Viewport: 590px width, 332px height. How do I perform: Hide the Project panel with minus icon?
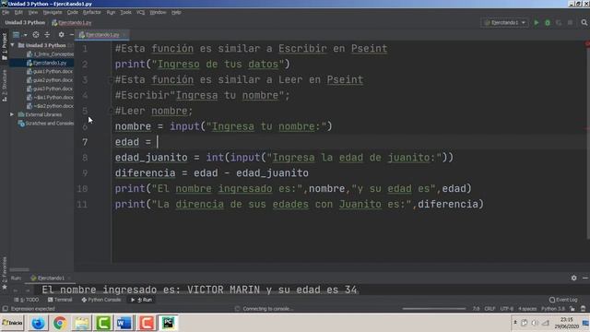point(71,35)
